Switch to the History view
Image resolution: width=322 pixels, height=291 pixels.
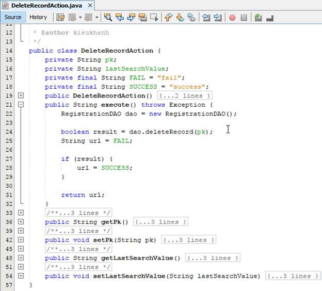(38, 17)
